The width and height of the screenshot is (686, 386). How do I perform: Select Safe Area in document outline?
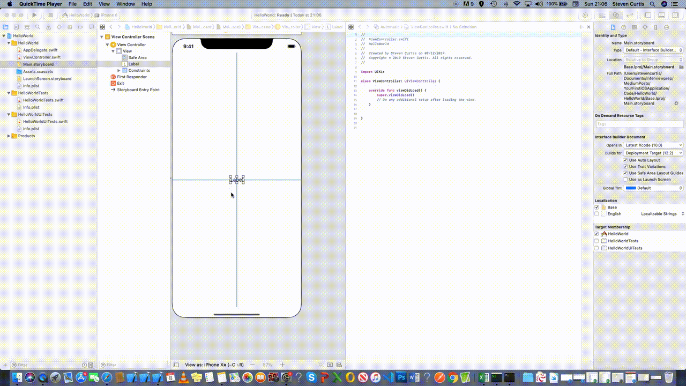pyautogui.click(x=137, y=57)
